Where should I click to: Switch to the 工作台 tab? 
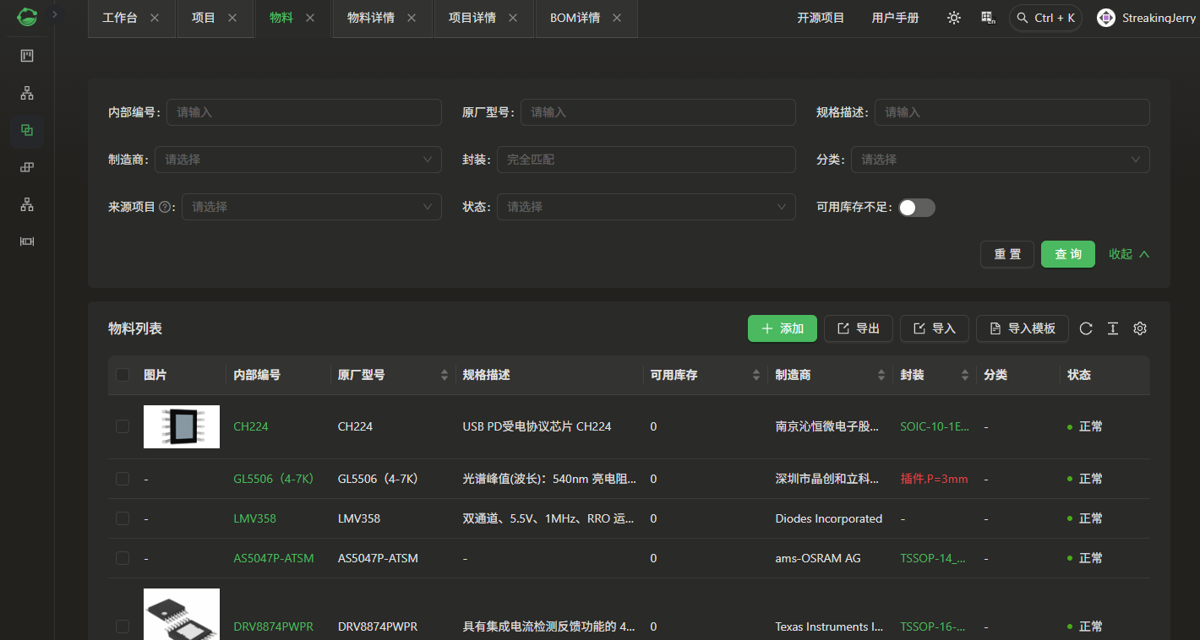coord(120,18)
